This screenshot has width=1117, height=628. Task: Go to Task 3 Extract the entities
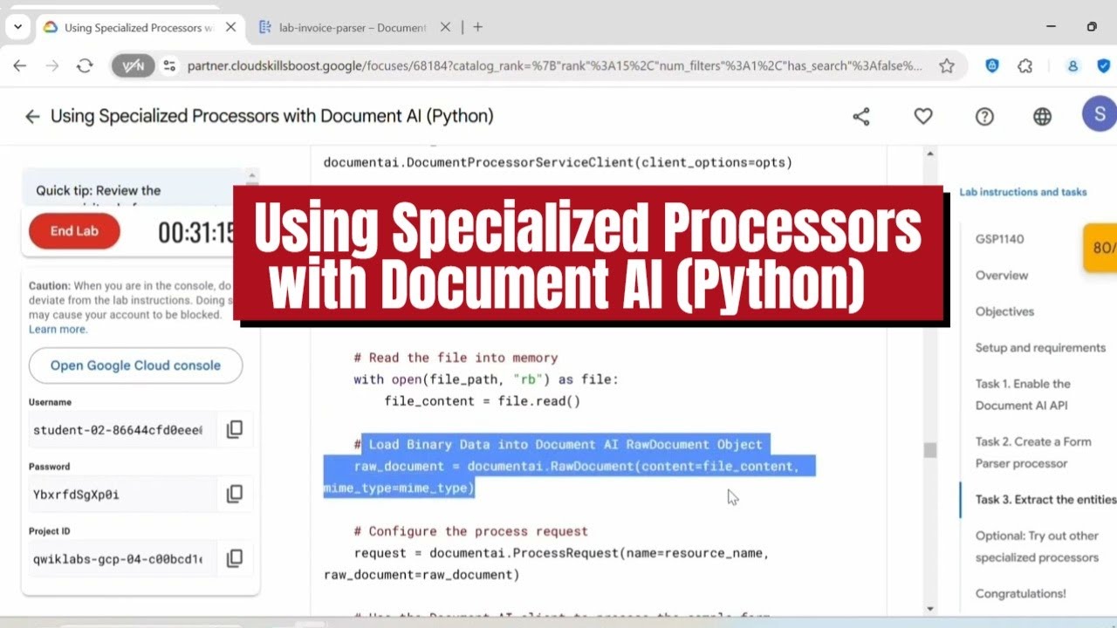click(x=1045, y=499)
